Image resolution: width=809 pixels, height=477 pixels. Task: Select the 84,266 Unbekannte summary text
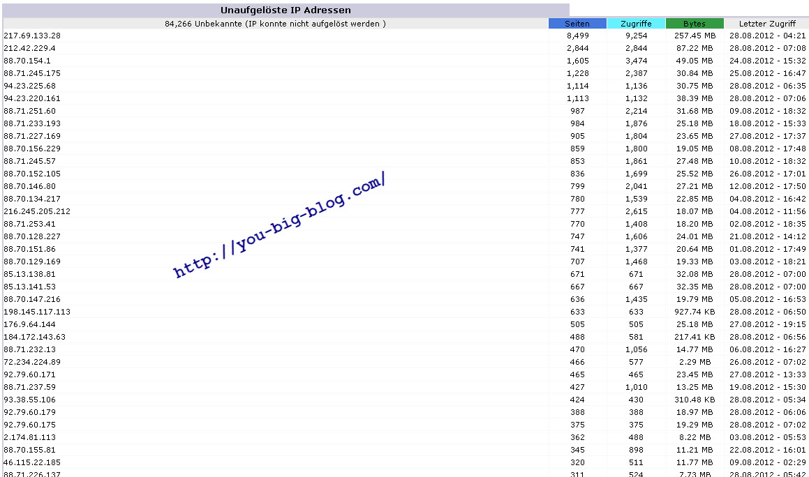275,24
